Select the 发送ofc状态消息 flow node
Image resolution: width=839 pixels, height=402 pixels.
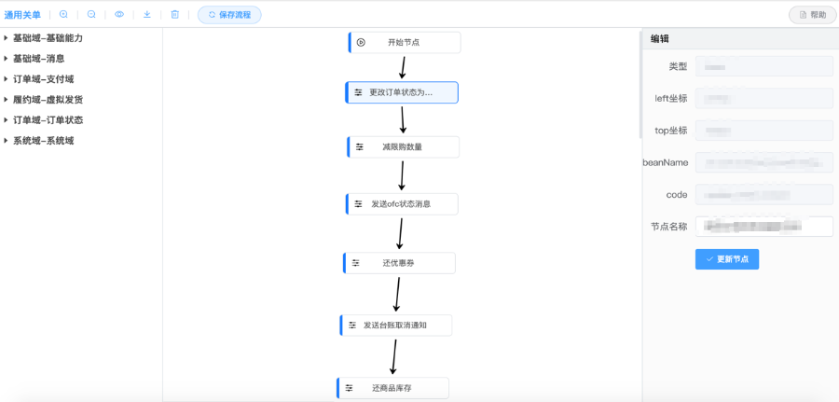tap(402, 204)
